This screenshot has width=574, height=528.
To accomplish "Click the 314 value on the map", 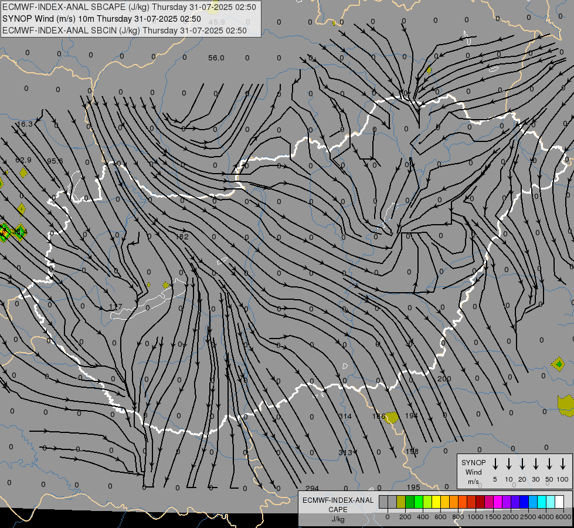I will (345, 417).
